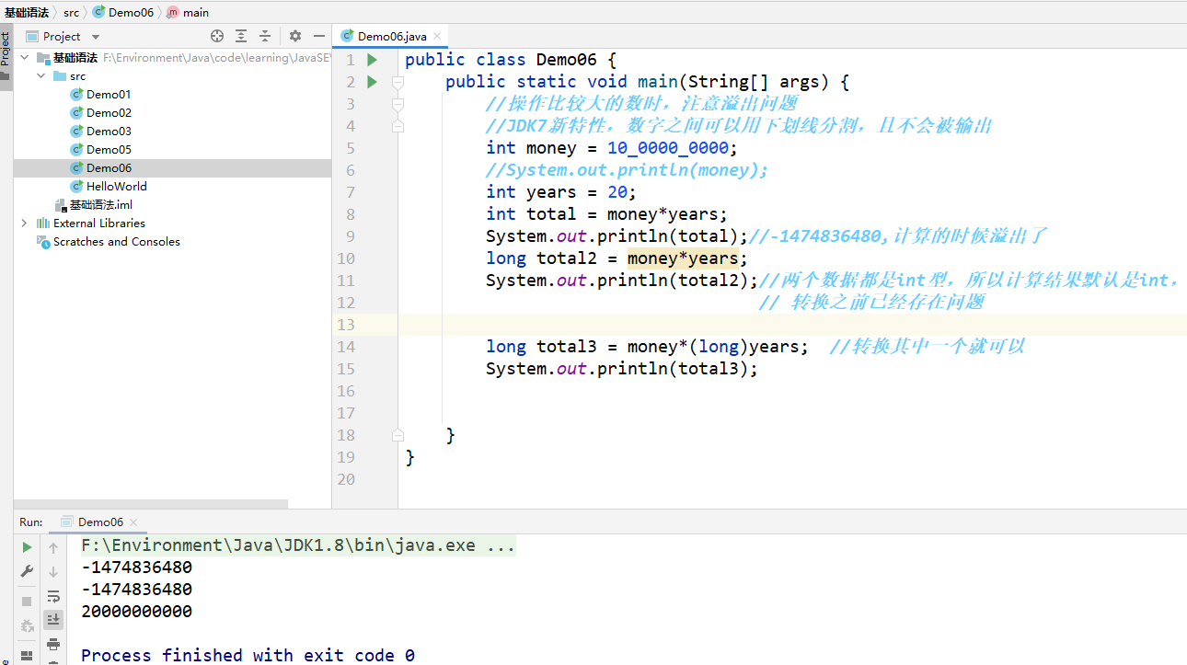The width and height of the screenshot is (1187, 665).
Task: Place cursor on empty line 13 in editor
Action: click(x=792, y=325)
